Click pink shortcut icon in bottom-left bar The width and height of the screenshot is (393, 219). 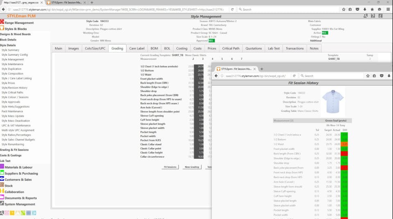click(x=7, y=213)
